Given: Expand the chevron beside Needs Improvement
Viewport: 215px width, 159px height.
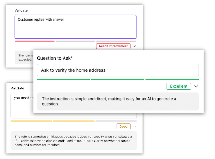Looking at the screenshot, I should 134,46.
